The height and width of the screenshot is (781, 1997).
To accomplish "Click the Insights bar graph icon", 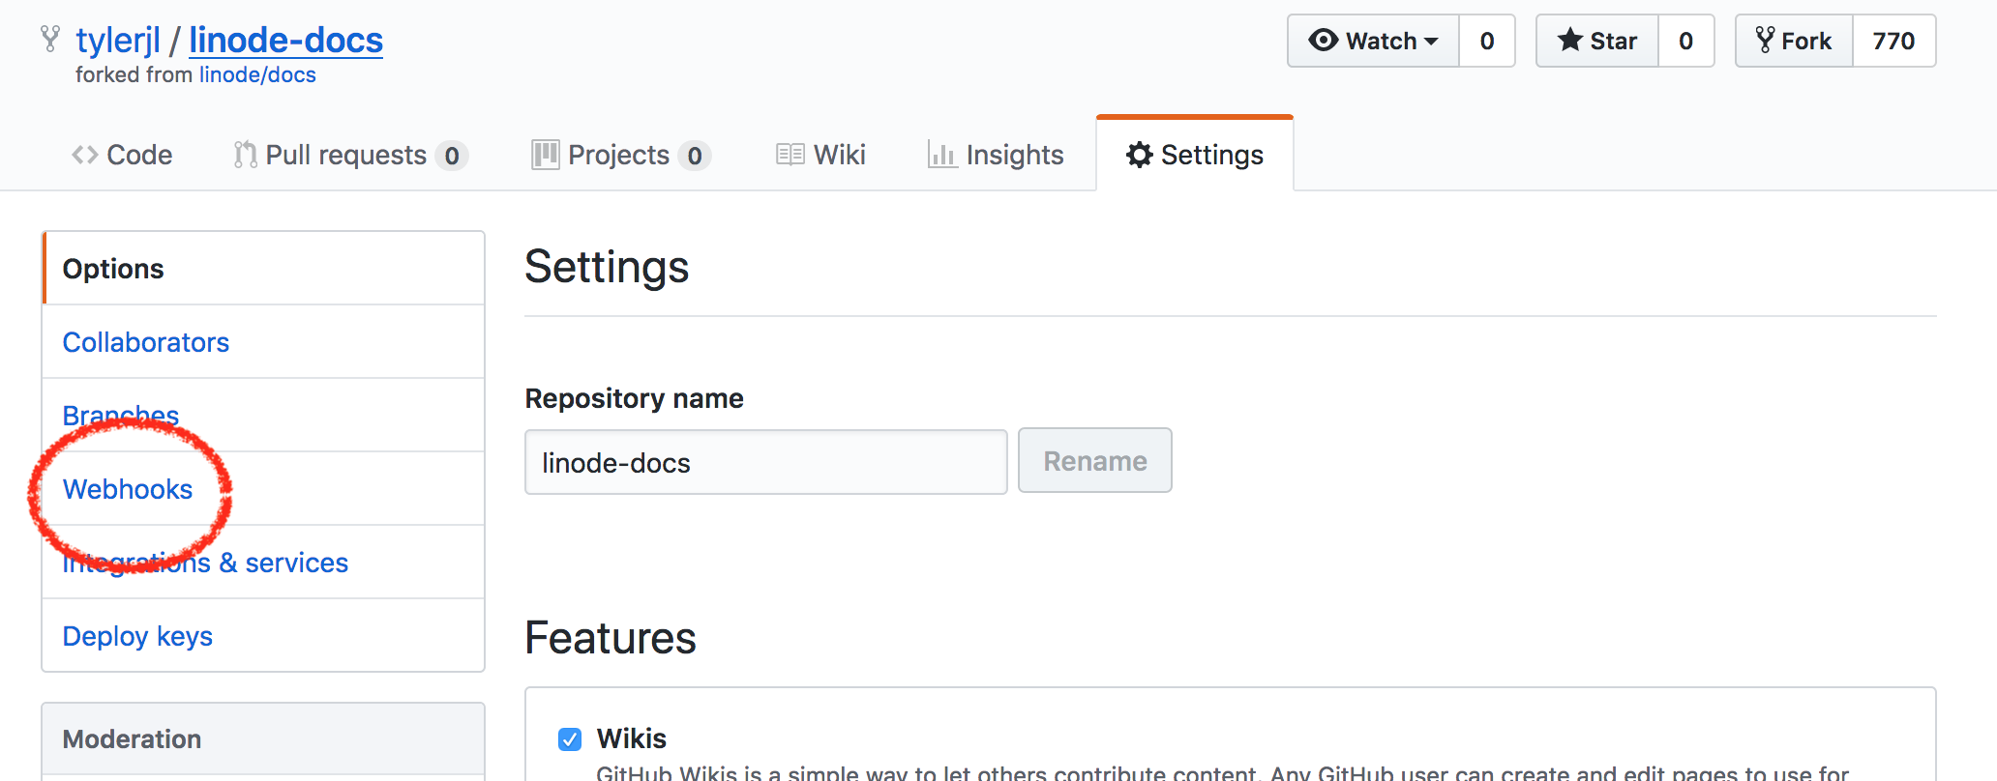I will pos(941,155).
